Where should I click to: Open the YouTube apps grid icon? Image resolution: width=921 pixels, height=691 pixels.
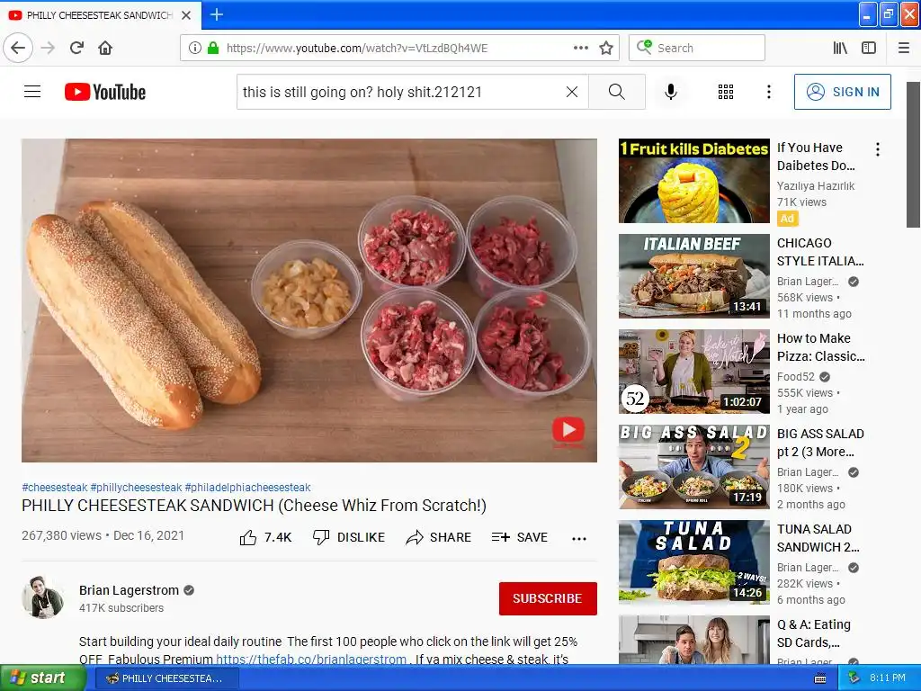(x=726, y=92)
